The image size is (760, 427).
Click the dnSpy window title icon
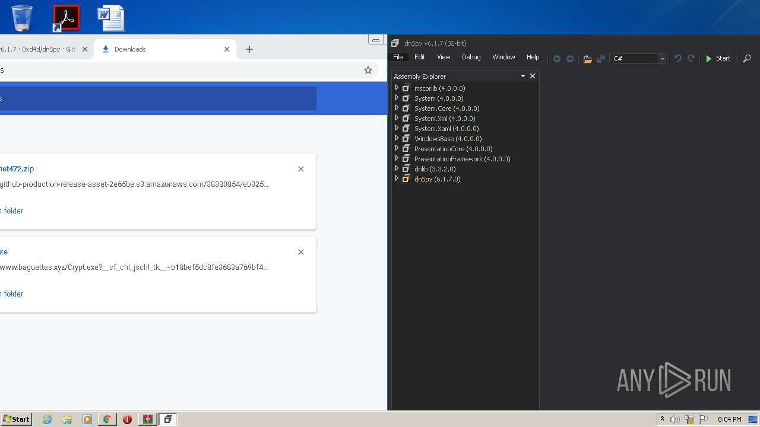tap(395, 43)
